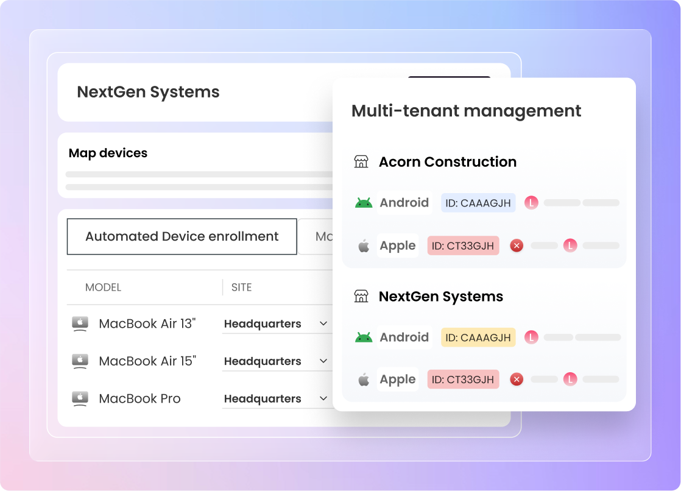Click Apple logo icon under Acorn Construction

click(x=364, y=246)
